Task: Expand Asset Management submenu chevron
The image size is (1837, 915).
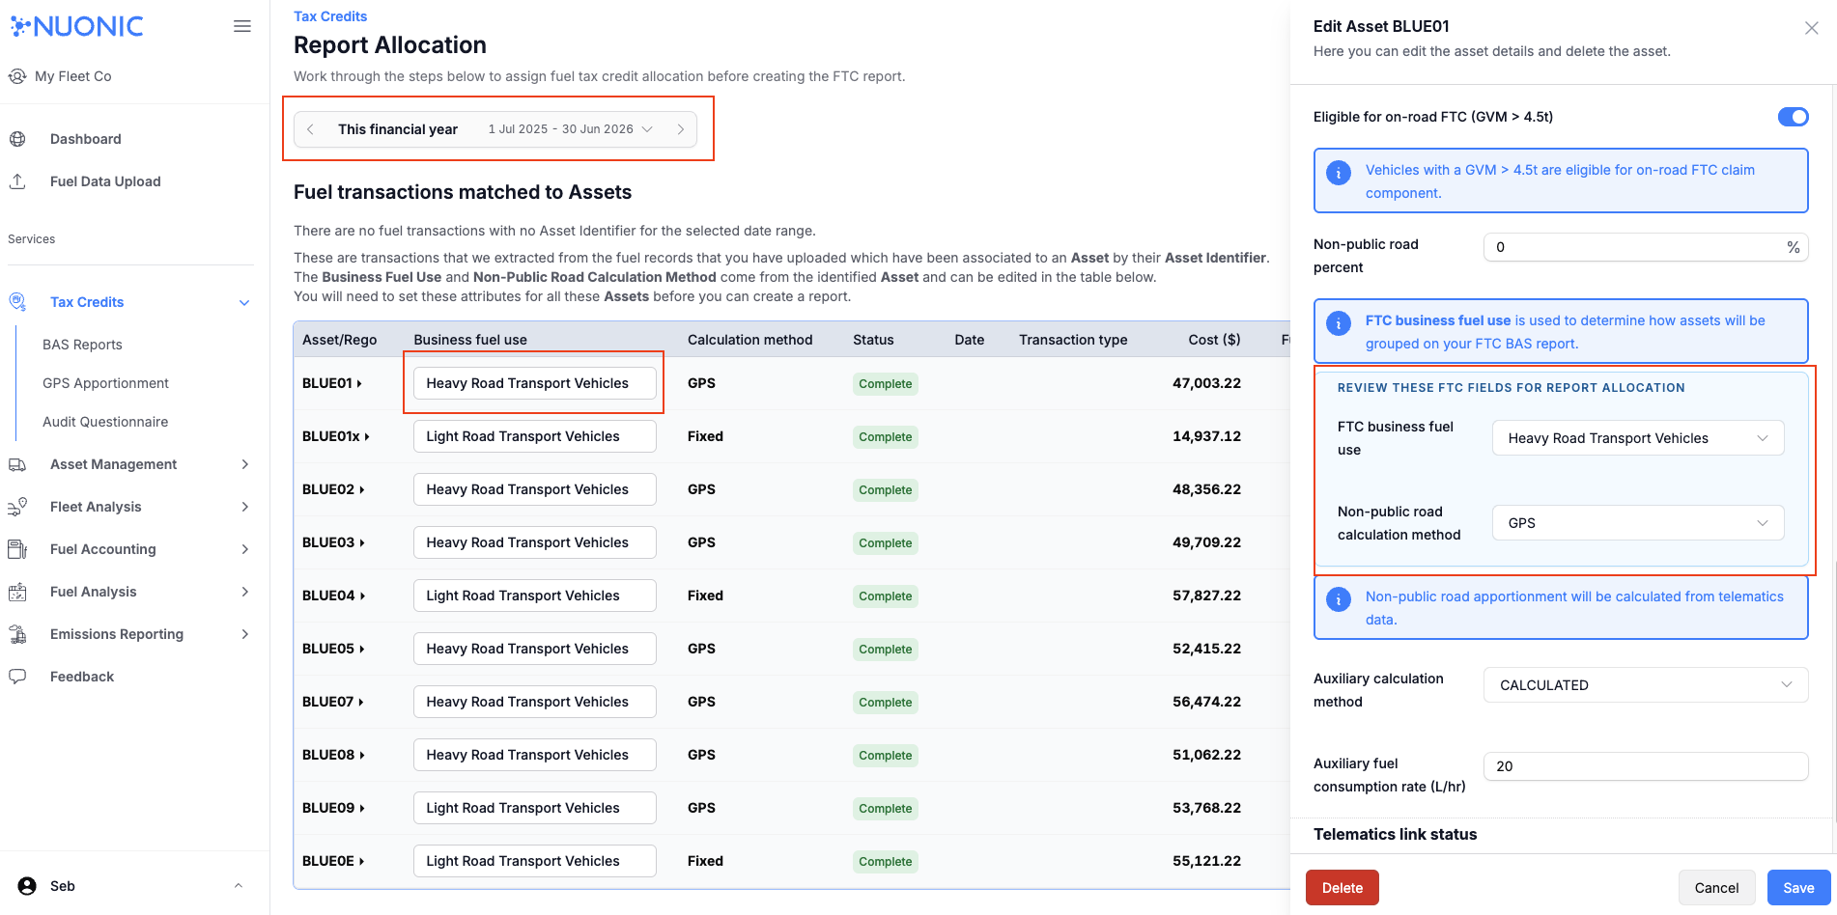Action: (244, 464)
